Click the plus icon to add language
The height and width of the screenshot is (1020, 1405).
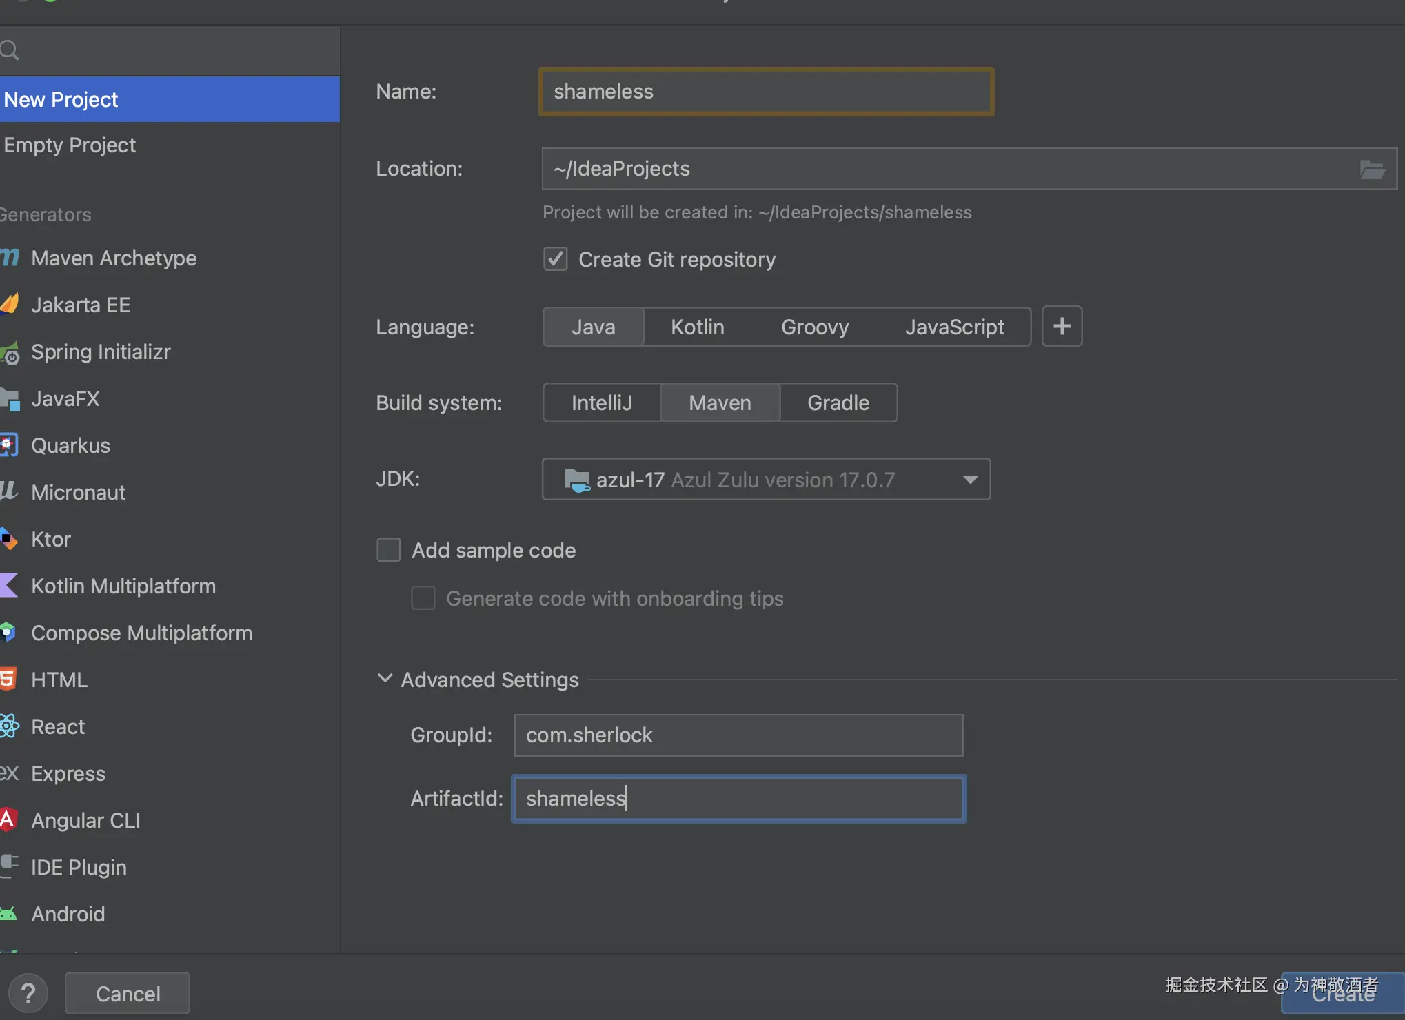coord(1062,327)
